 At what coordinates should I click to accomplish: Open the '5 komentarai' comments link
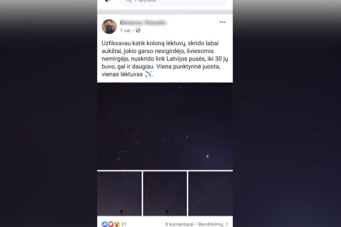click(x=179, y=224)
